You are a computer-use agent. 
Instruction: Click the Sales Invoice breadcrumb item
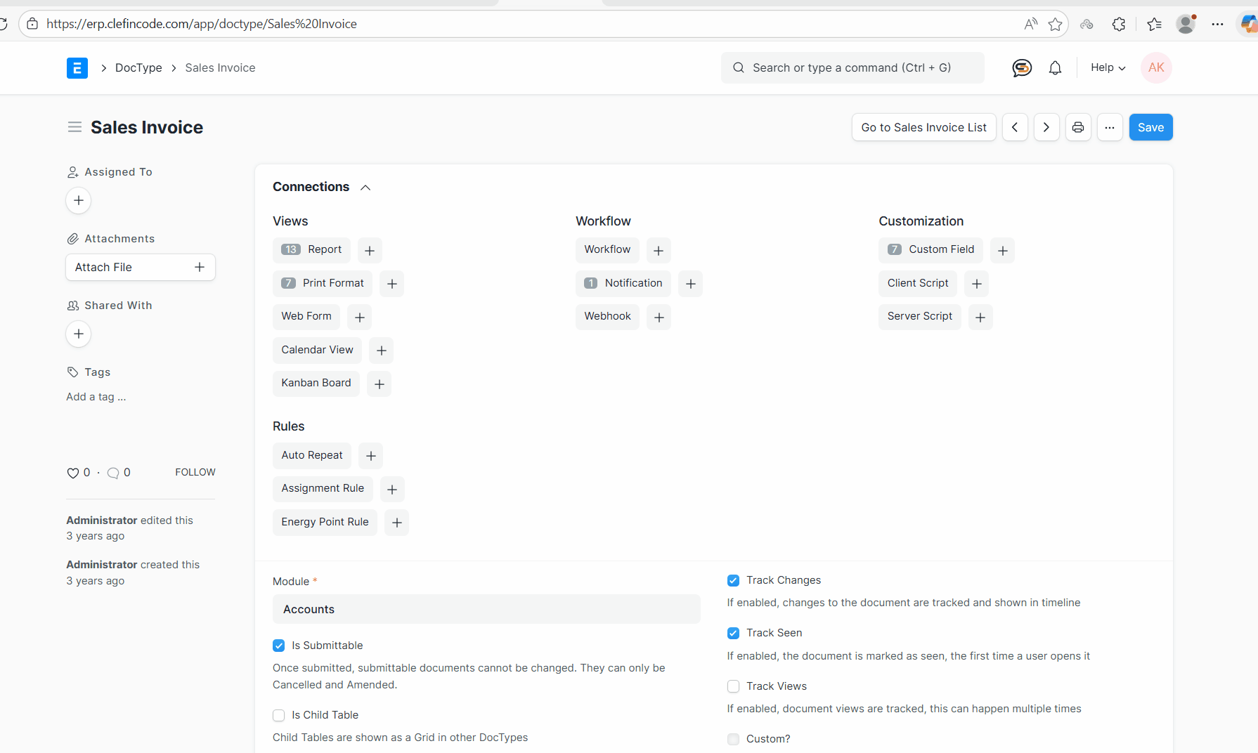coord(220,67)
